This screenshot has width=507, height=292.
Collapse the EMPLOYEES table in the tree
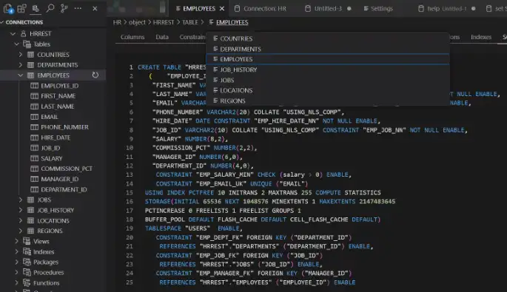click(21, 75)
